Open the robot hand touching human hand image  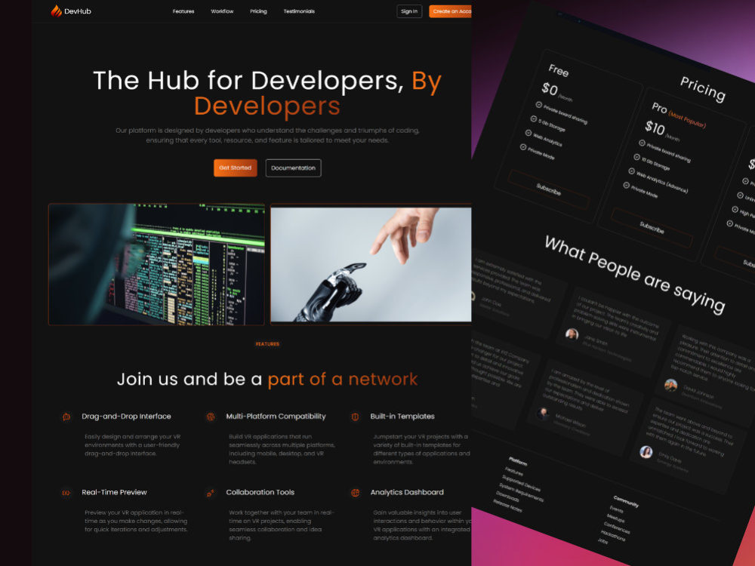point(371,264)
